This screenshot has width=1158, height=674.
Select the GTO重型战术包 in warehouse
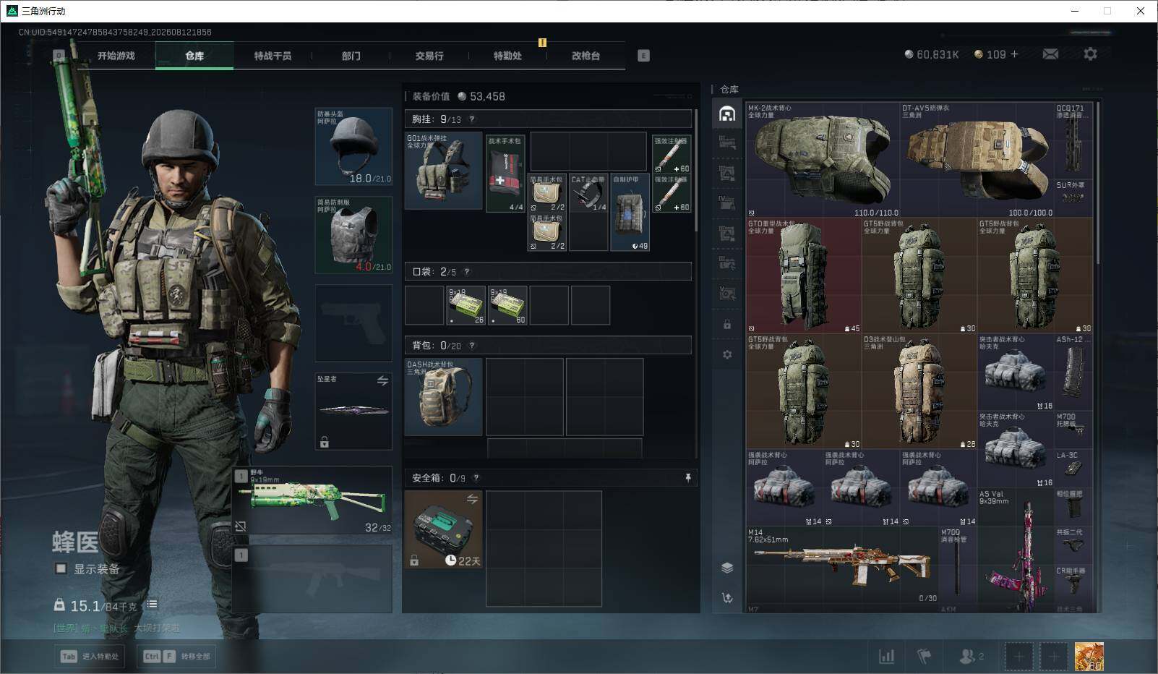[804, 276]
